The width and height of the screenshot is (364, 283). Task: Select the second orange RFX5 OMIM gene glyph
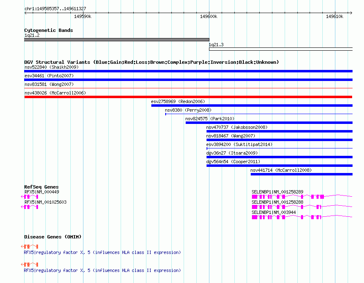(30, 265)
